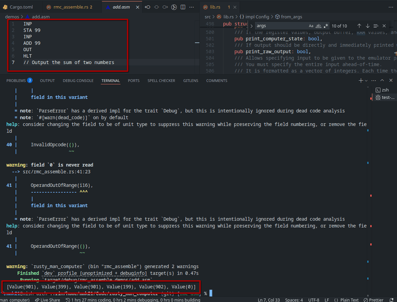Expand the replace field chevron in find widget

click(x=251, y=26)
